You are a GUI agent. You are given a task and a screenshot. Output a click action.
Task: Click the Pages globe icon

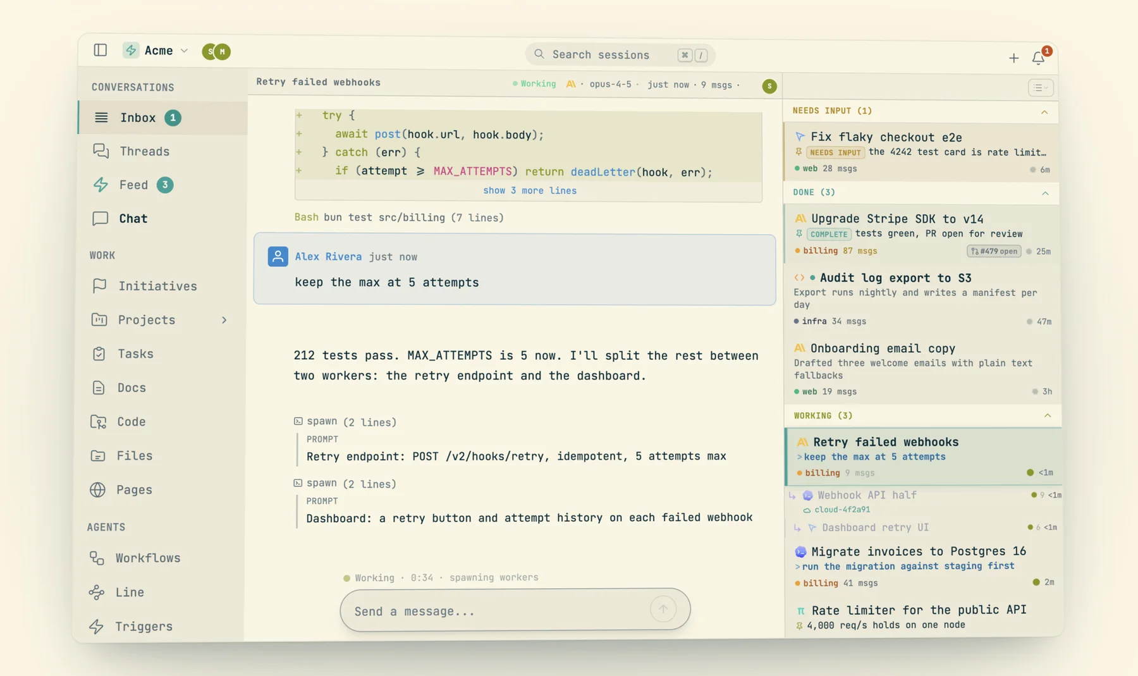pos(97,489)
